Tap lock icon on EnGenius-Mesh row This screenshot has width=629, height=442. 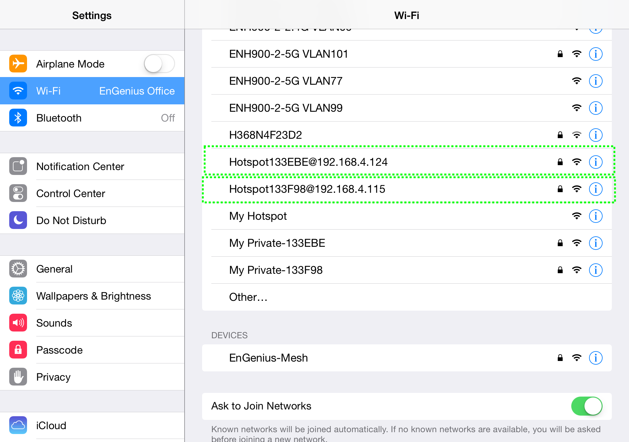coord(560,358)
